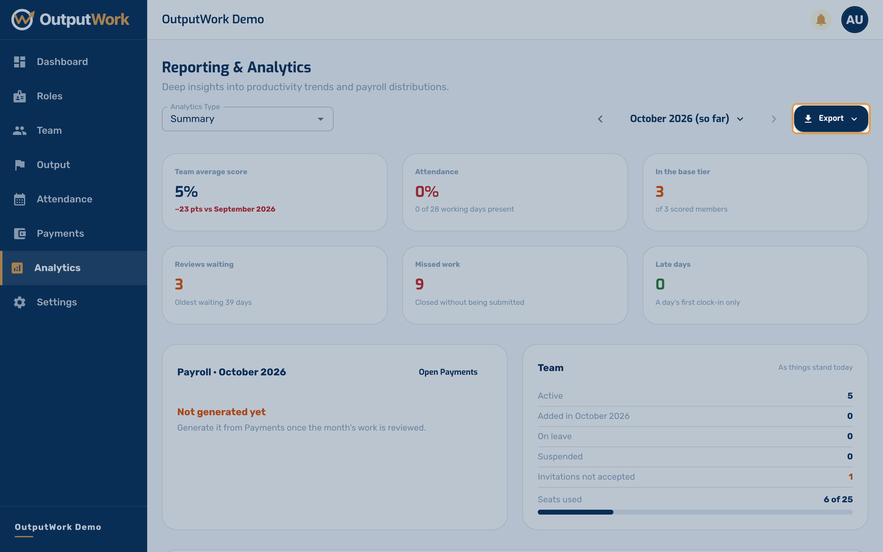Click the Attendance calendar icon in the sidebar

tap(20, 199)
